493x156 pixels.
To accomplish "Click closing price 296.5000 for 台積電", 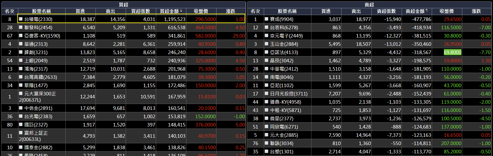I will 206,19.
